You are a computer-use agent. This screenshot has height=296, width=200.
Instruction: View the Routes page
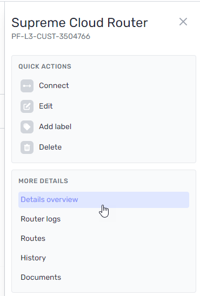coord(33,238)
